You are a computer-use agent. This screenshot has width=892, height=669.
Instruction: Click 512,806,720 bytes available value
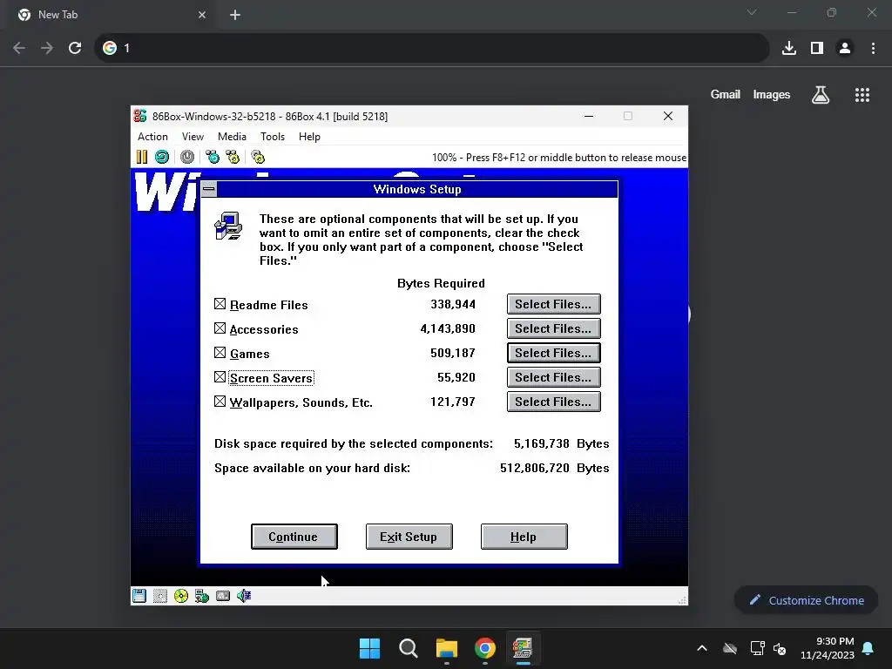point(534,468)
